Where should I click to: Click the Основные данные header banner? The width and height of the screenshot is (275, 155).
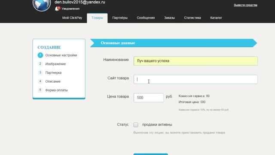pos(174,43)
